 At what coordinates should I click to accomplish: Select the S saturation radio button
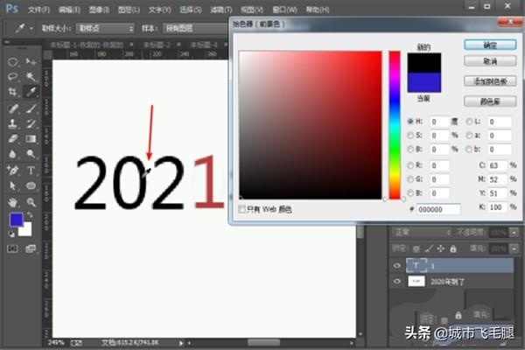(x=411, y=136)
